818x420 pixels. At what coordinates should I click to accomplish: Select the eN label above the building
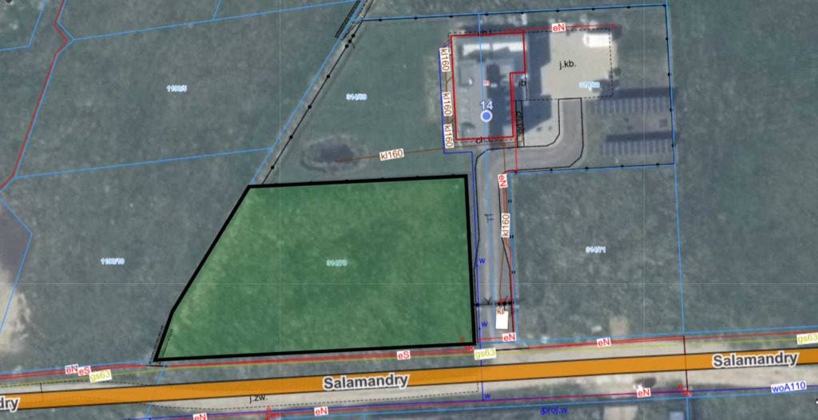pyautogui.click(x=559, y=27)
